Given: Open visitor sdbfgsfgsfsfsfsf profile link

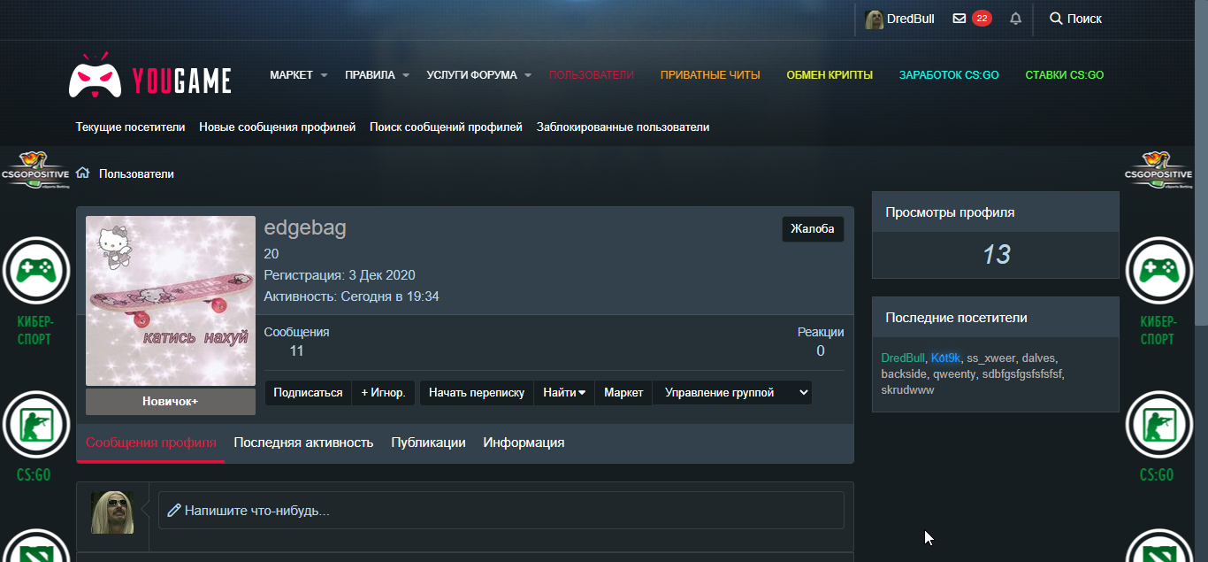Looking at the screenshot, I should (1022, 374).
